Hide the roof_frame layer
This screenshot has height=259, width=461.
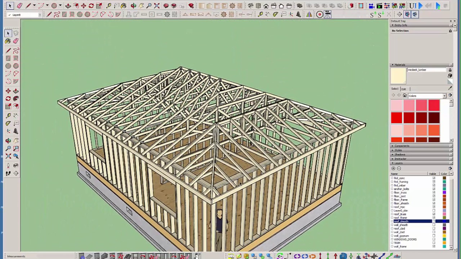click(434, 218)
